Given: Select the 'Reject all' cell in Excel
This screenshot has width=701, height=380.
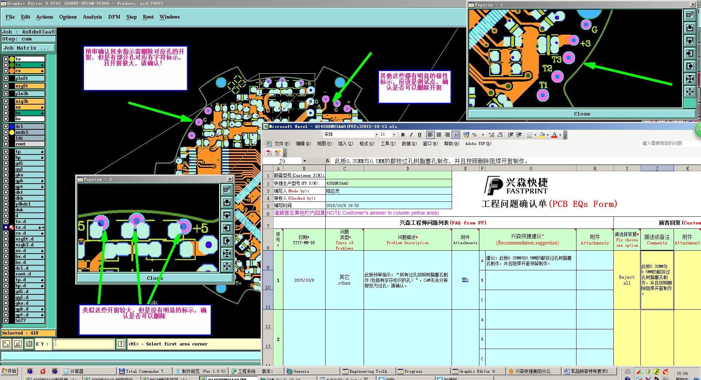Looking at the screenshot, I should tap(627, 280).
